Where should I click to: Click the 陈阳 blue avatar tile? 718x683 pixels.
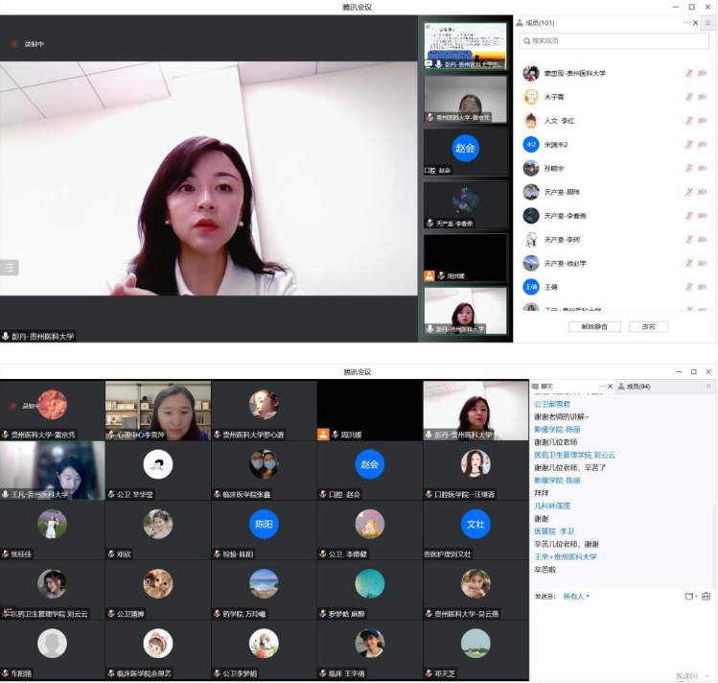[x=264, y=525]
